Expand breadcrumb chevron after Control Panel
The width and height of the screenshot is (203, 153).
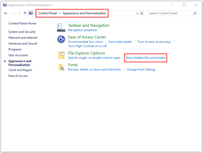point(60,13)
